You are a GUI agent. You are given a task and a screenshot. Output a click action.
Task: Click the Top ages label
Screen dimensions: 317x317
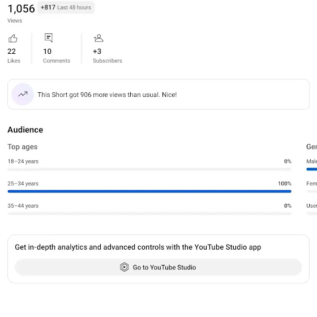pos(23,147)
